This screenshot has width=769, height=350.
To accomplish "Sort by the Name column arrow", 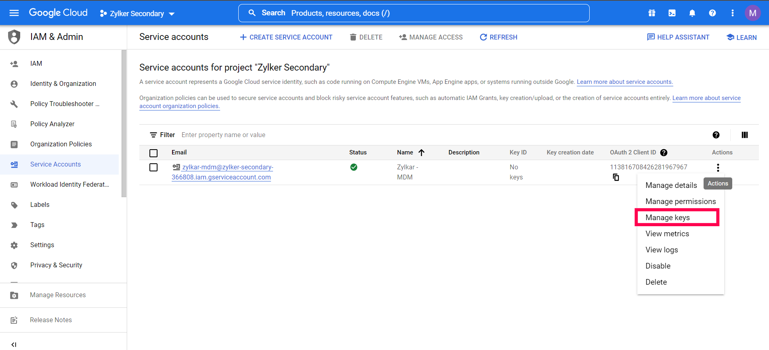I will point(422,152).
